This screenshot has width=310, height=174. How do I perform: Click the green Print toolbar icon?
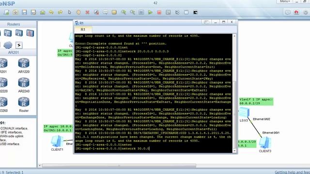(42, 13)
